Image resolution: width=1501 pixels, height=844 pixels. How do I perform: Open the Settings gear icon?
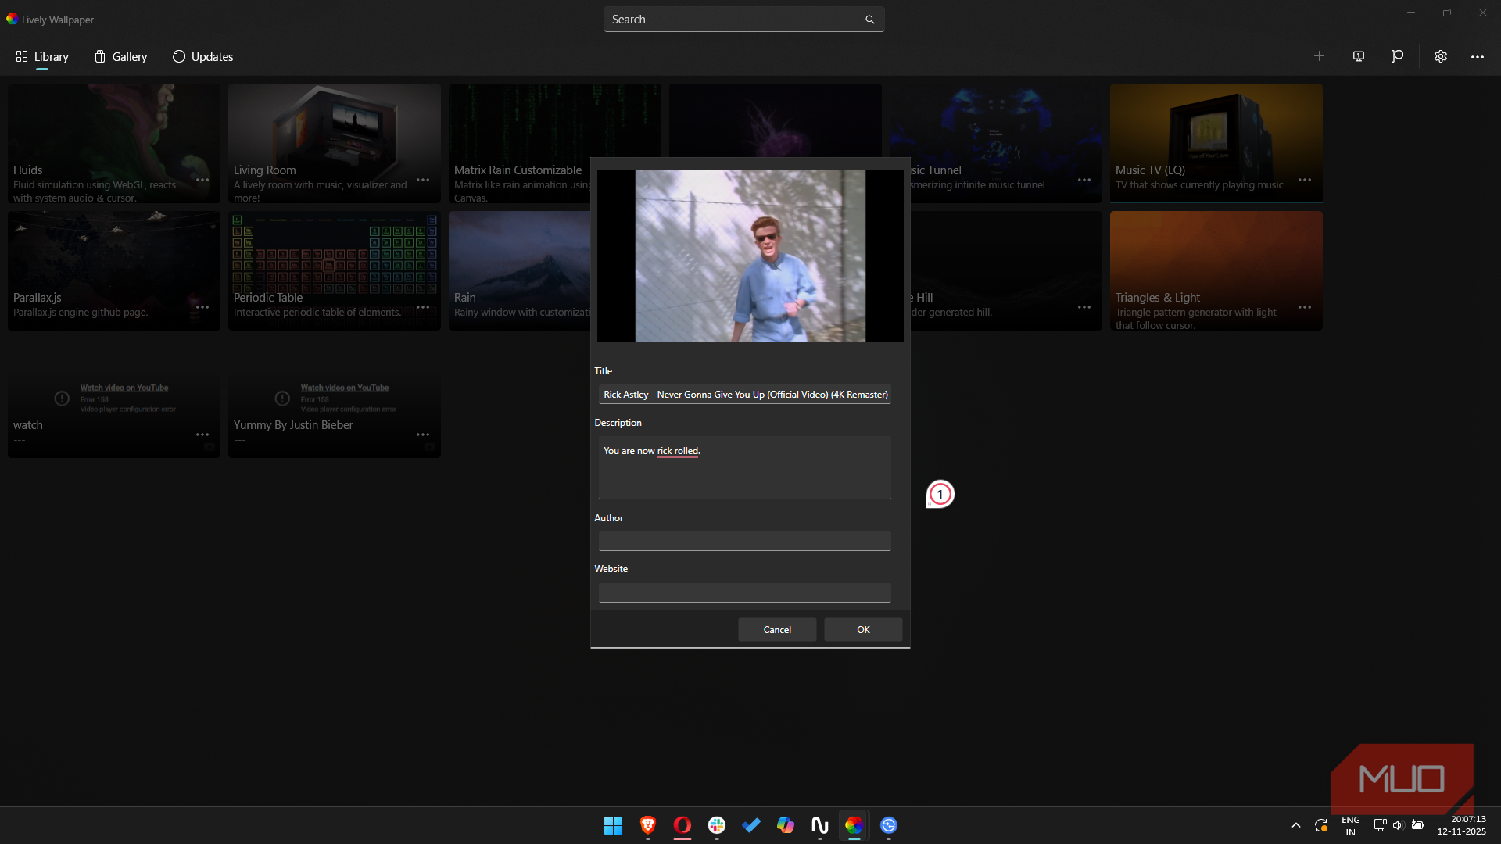pyautogui.click(x=1441, y=56)
